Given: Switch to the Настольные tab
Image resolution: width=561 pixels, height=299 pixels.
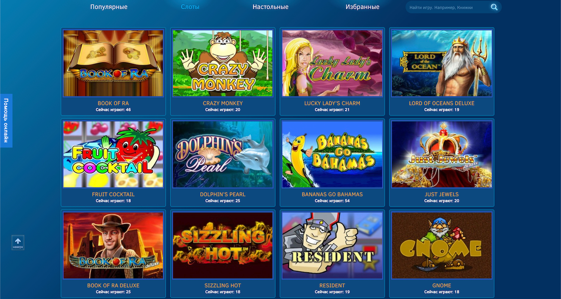Looking at the screenshot, I should [x=271, y=7].
